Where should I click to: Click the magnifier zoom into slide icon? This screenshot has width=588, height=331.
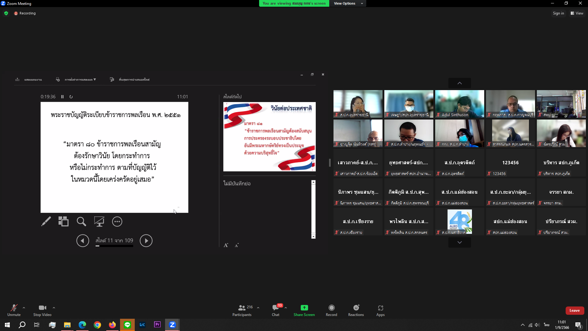(x=81, y=222)
